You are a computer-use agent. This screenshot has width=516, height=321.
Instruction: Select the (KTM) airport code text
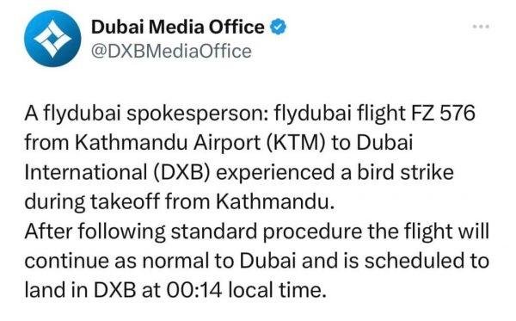pos(294,143)
